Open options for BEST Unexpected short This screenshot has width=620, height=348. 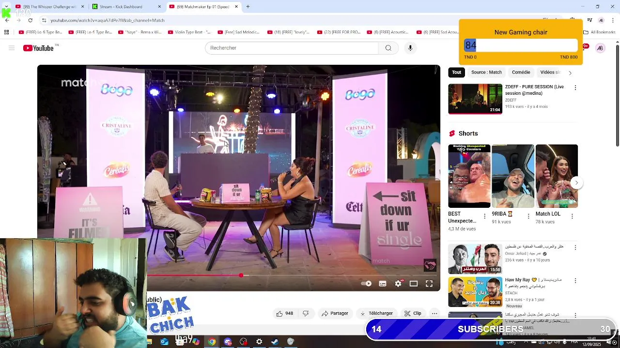(485, 216)
